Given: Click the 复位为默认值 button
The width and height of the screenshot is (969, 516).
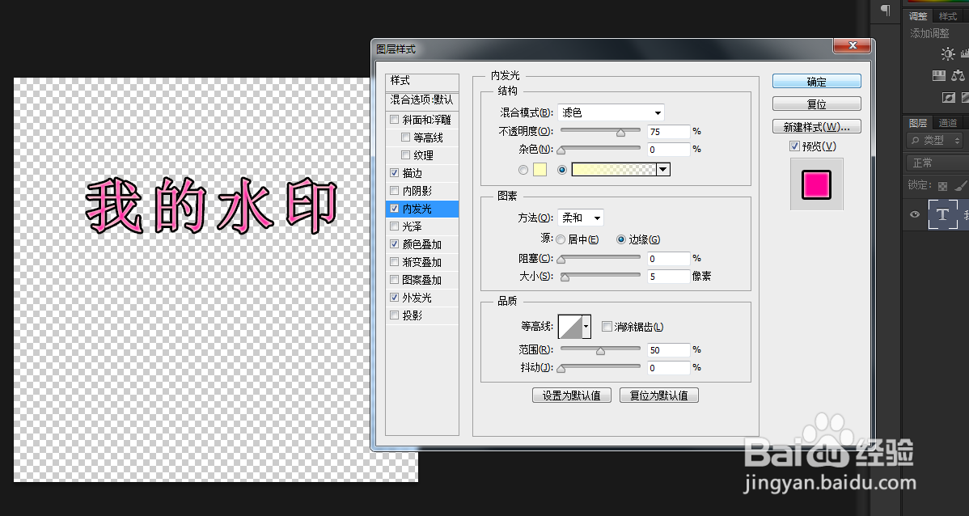Looking at the screenshot, I should point(658,395).
